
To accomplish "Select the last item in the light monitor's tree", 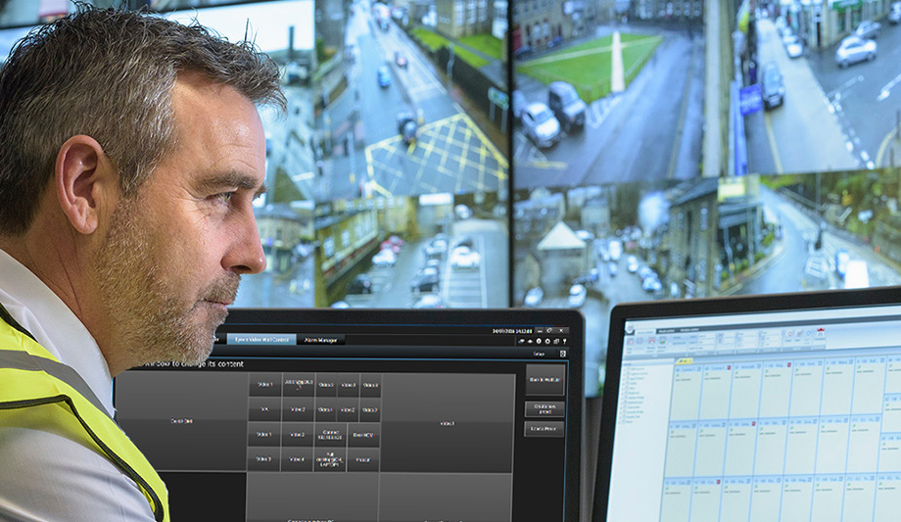I will [629, 422].
